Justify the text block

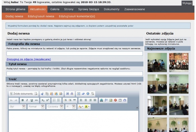coord(95,100)
